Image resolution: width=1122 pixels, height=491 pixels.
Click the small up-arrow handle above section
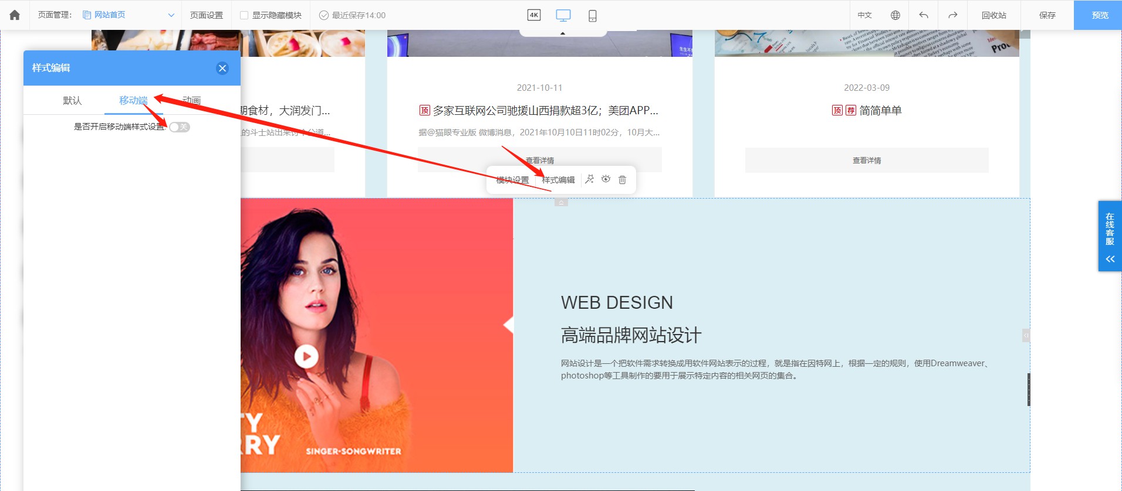[x=561, y=202]
